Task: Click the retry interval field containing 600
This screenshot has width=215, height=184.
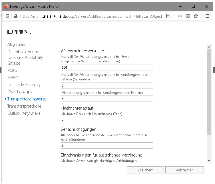Action: [x=107, y=67]
